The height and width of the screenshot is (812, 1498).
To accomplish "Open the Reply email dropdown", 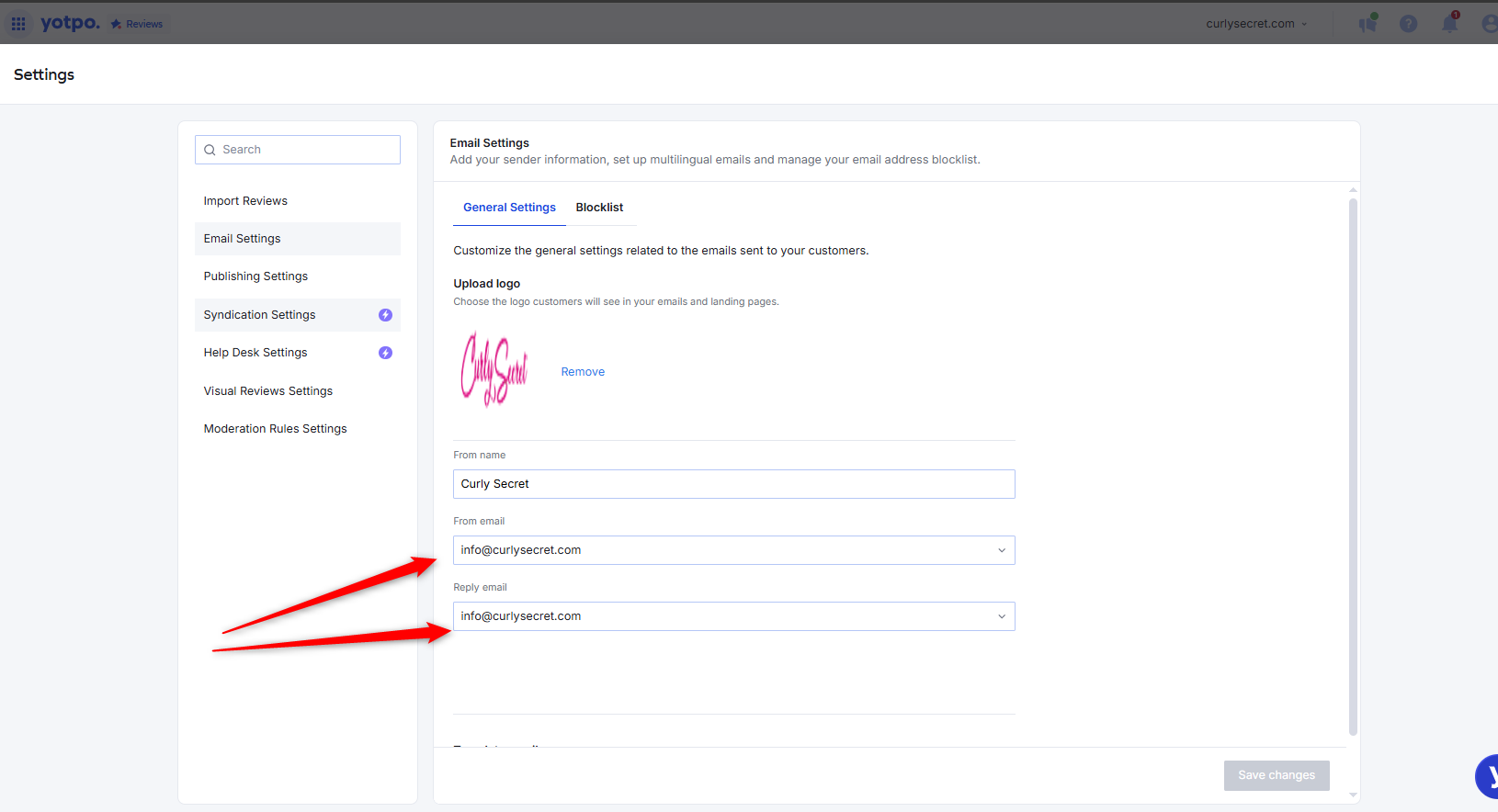I will (x=734, y=616).
